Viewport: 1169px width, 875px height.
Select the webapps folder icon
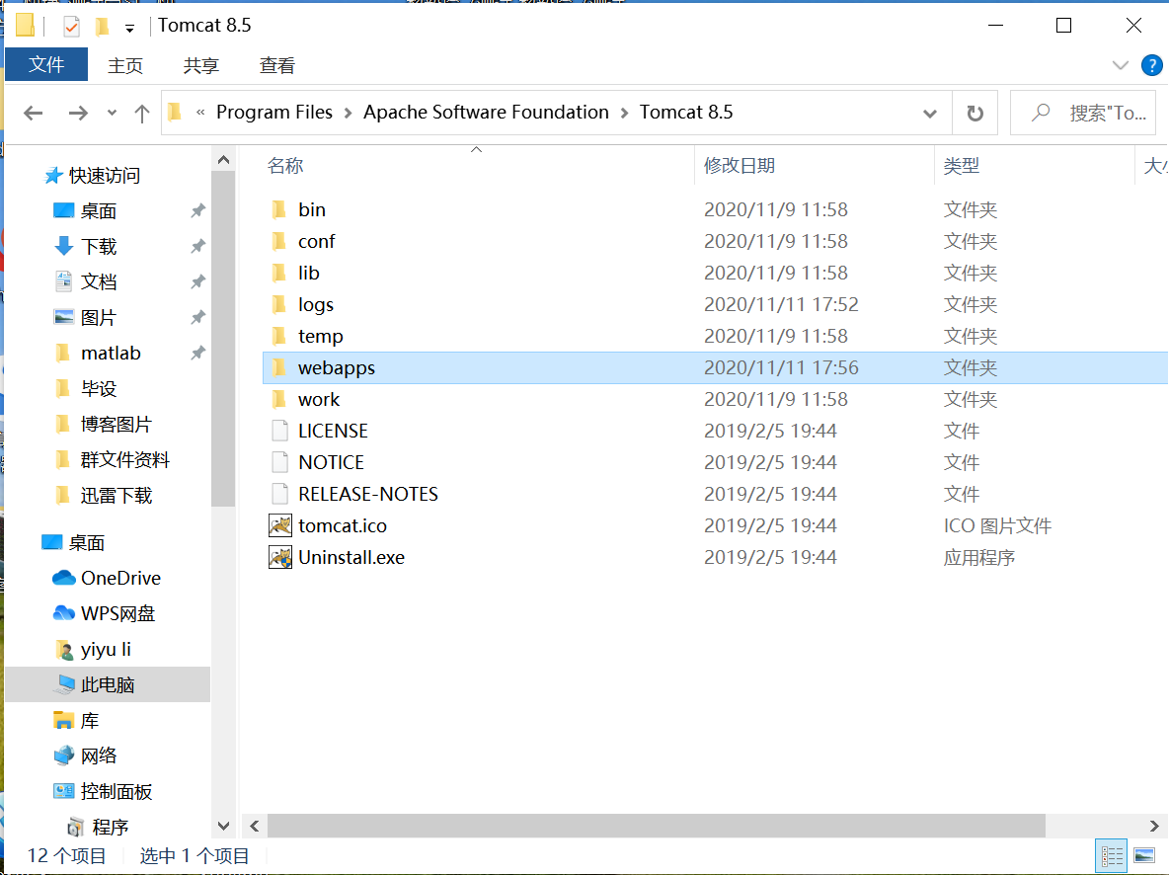279,367
